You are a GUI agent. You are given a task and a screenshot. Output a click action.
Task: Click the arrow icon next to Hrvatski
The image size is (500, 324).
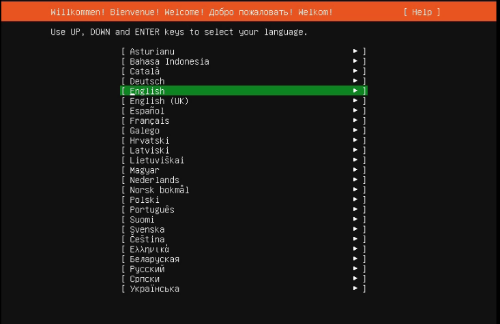355,140
